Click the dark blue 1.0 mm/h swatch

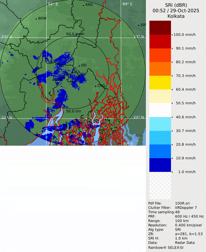coord(160,165)
